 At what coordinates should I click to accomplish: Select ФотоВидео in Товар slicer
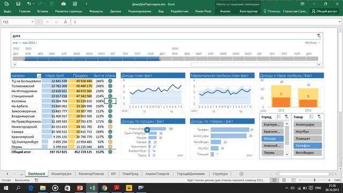pyautogui.click(x=308, y=152)
